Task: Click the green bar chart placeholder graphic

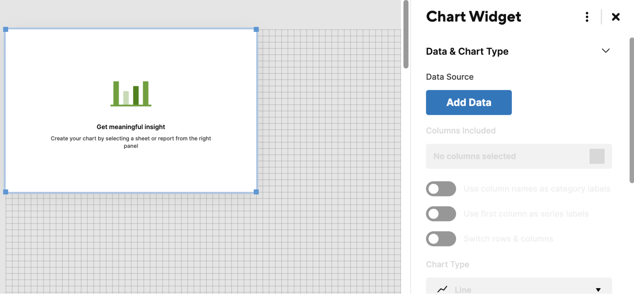Action: [131, 93]
